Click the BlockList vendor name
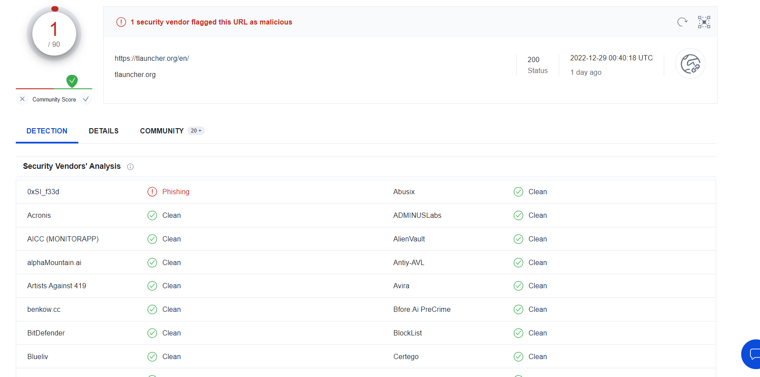Image resolution: width=760 pixels, height=377 pixels. point(408,333)
